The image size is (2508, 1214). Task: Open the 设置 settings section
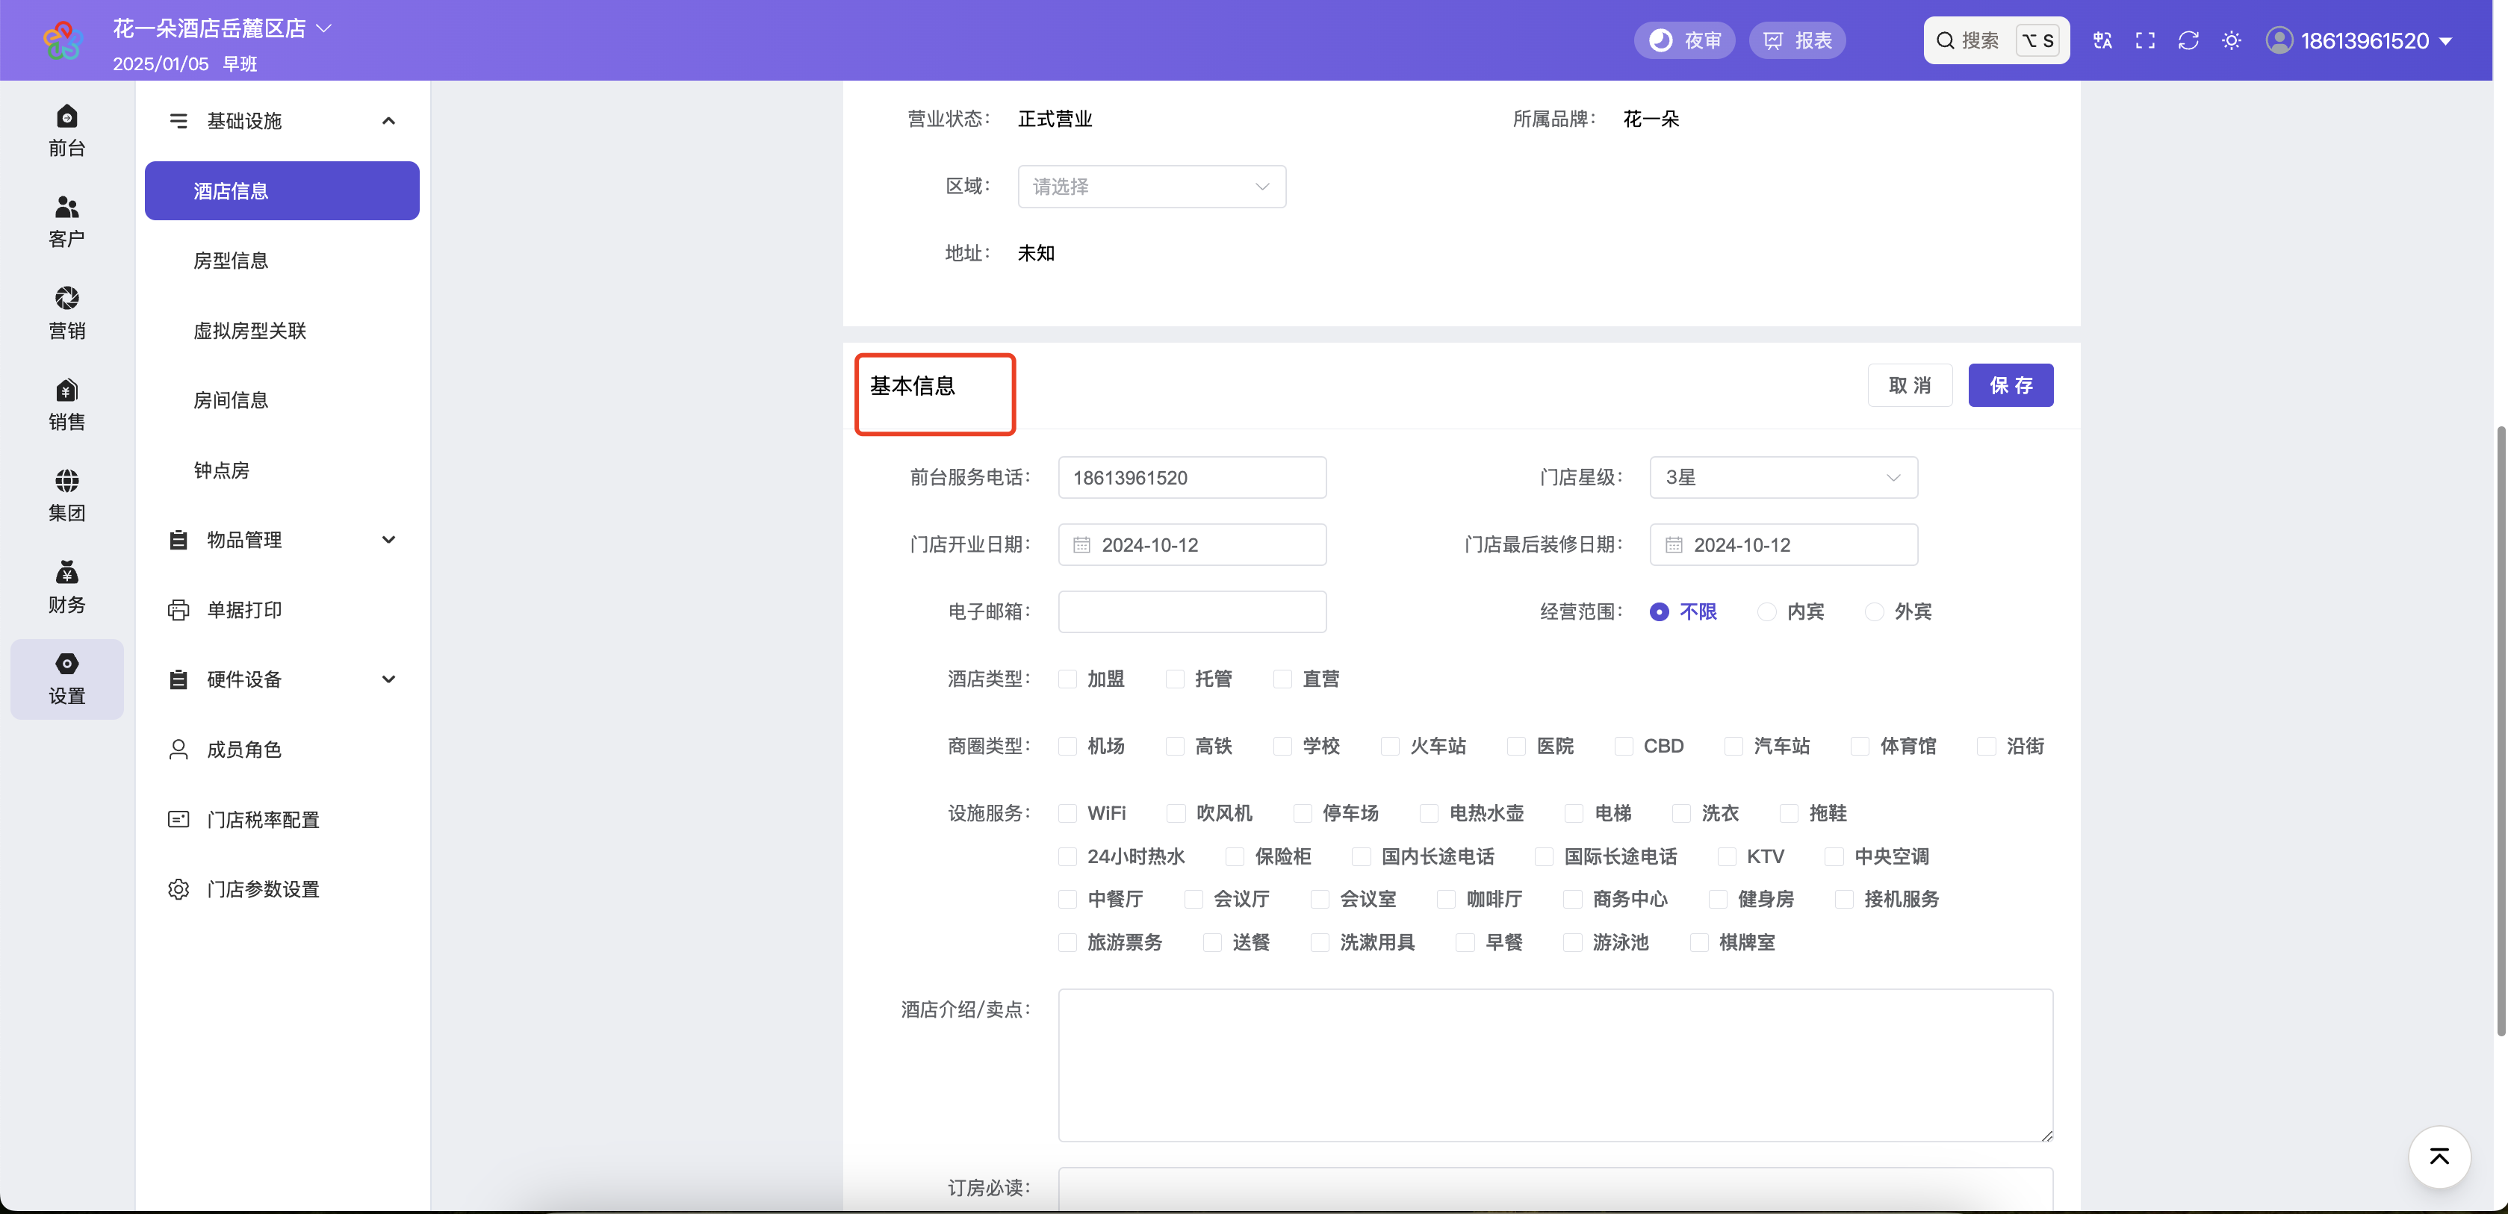pyautogui.click(x=66, y=679)
